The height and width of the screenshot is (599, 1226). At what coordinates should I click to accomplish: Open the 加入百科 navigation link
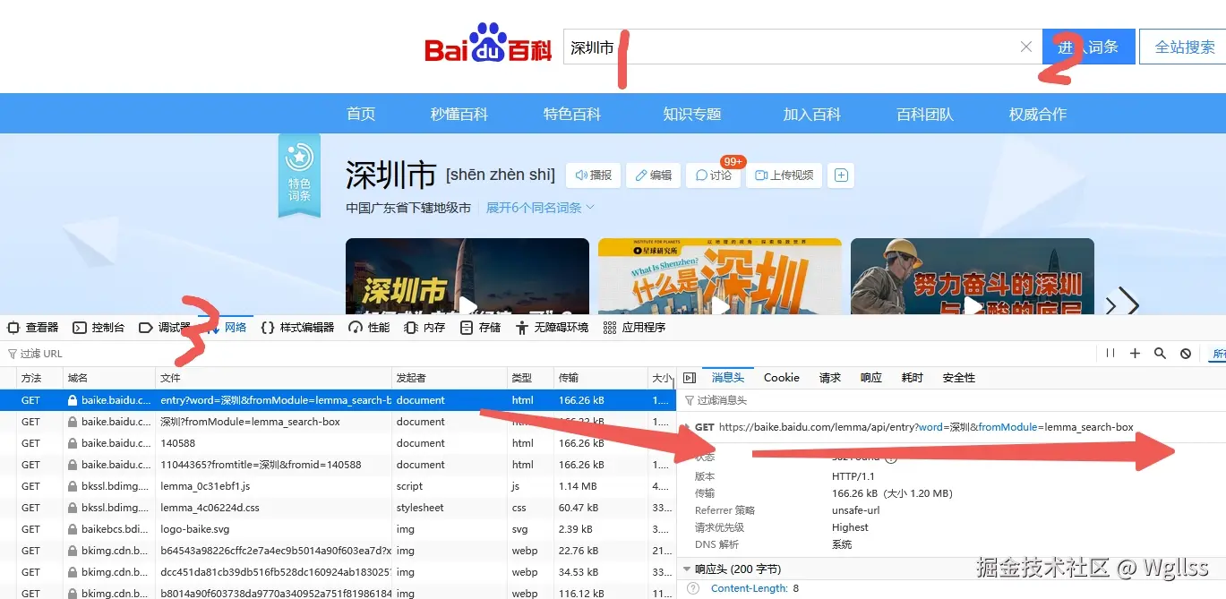coord(812,114)
